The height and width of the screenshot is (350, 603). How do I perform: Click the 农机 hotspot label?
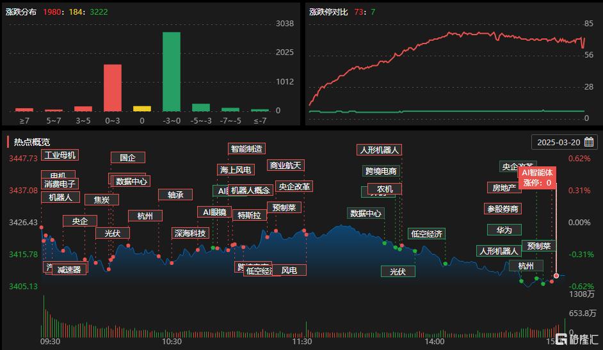pyautogui.click(x=385, y=189)
